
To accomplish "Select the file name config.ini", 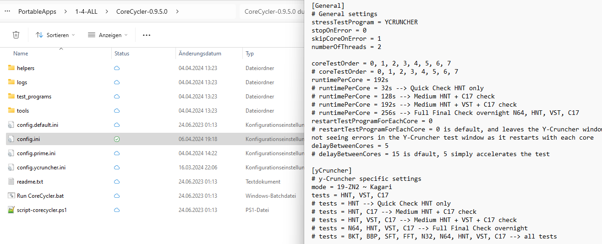I will tap(28, 139).
